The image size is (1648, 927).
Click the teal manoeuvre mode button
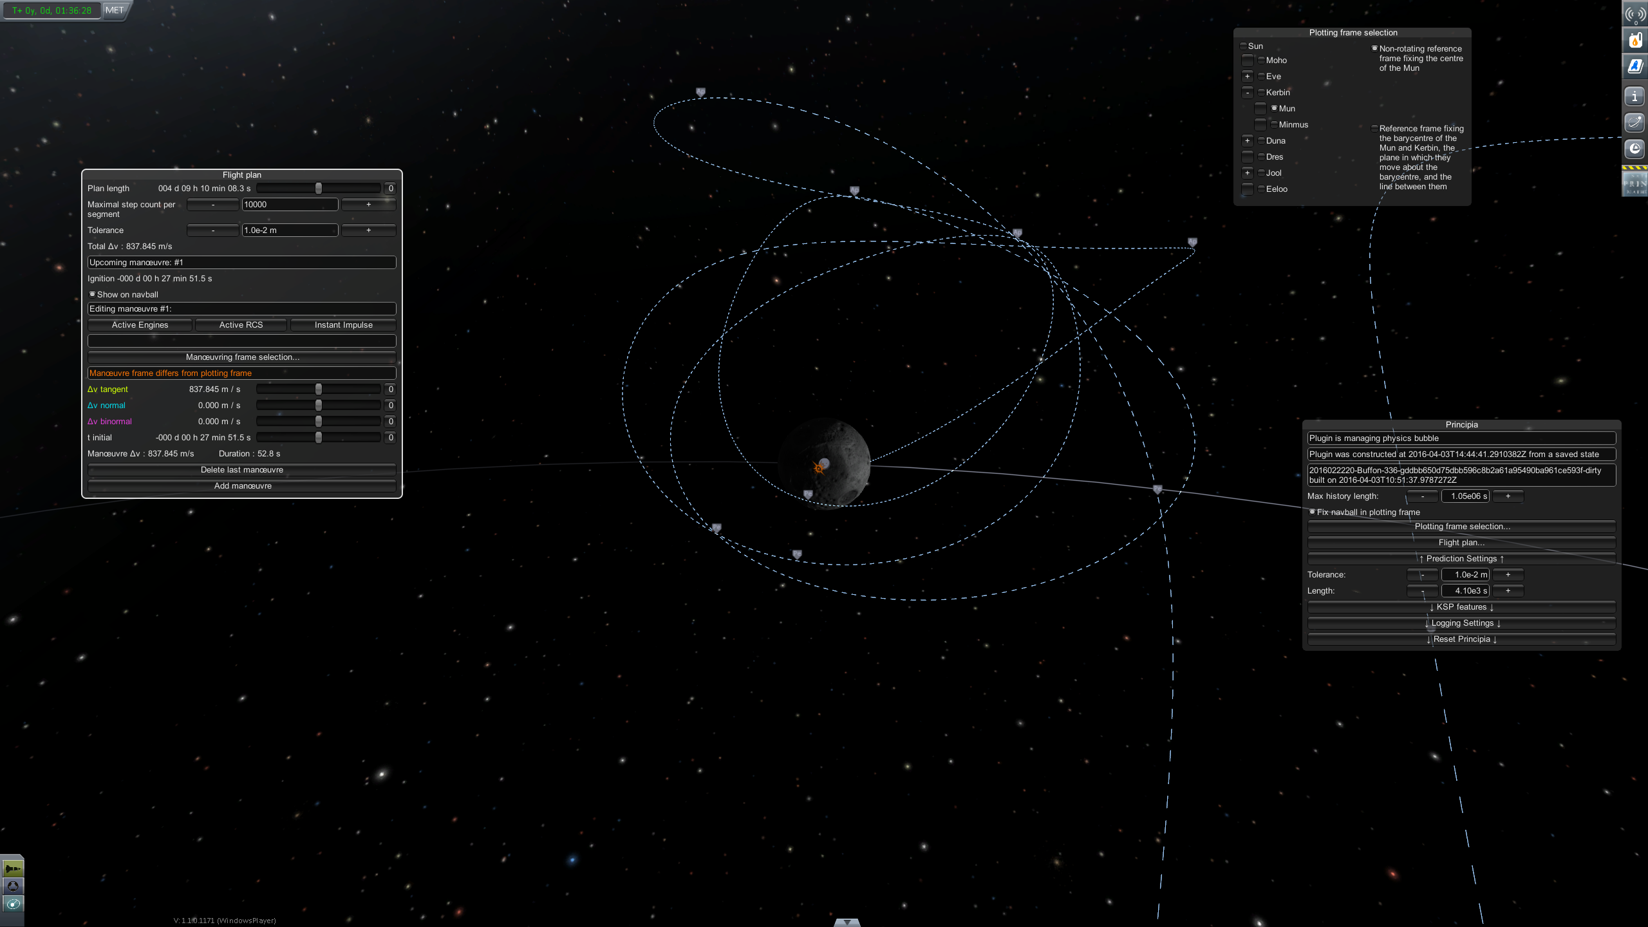[12, 904]
